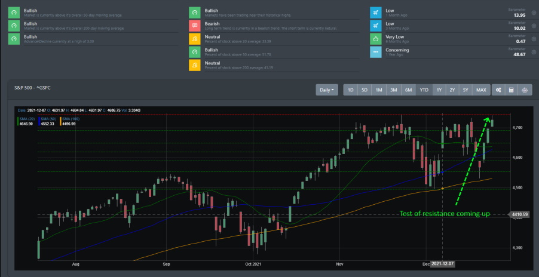Open the Daily interval dropdown

(x=327, y=90)
